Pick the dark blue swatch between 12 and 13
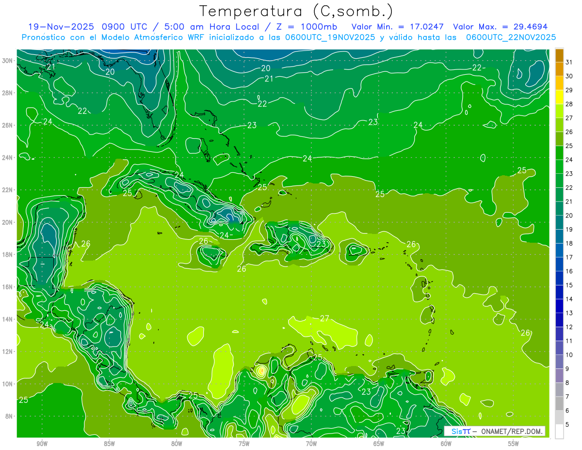Image resolution: width=582 pixels, height=450 pixels. [559, 320]
